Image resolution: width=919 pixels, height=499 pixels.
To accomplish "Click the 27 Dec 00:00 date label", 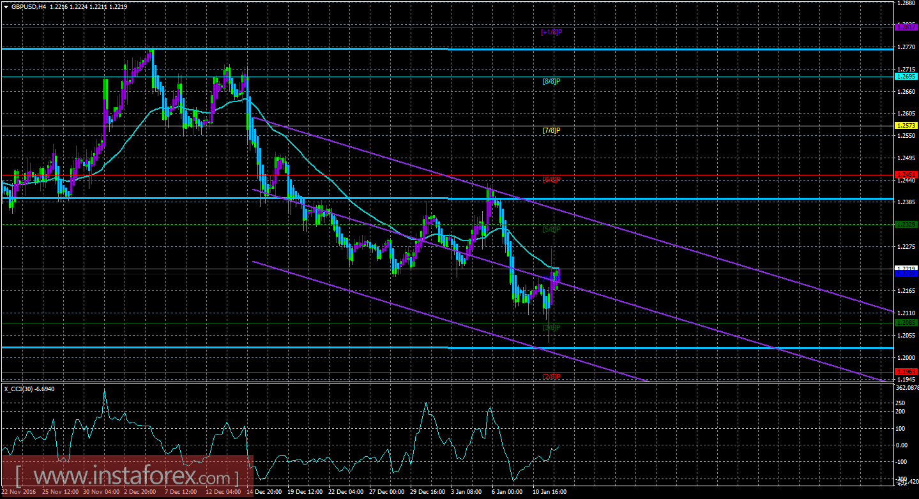I will [388, 493].
